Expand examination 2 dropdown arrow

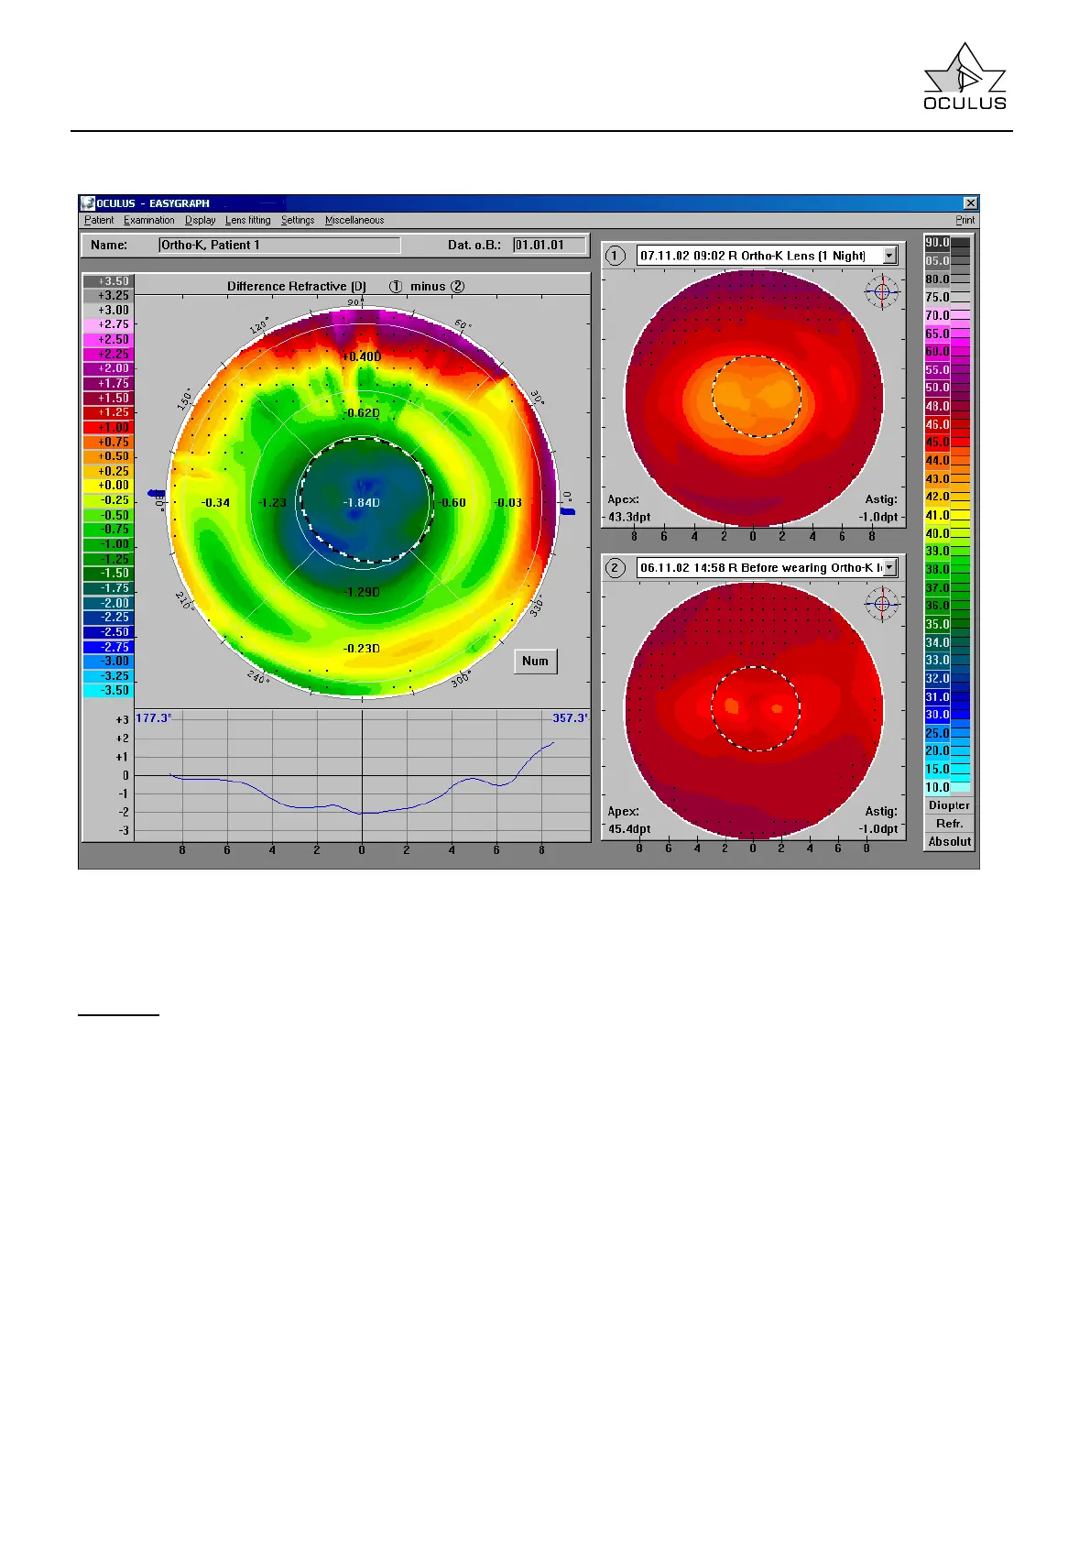(x=889, y=568)
